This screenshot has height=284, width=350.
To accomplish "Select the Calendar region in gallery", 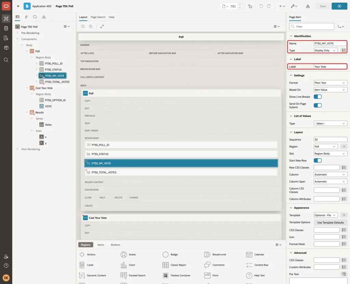I will click(x=255, y=255).
